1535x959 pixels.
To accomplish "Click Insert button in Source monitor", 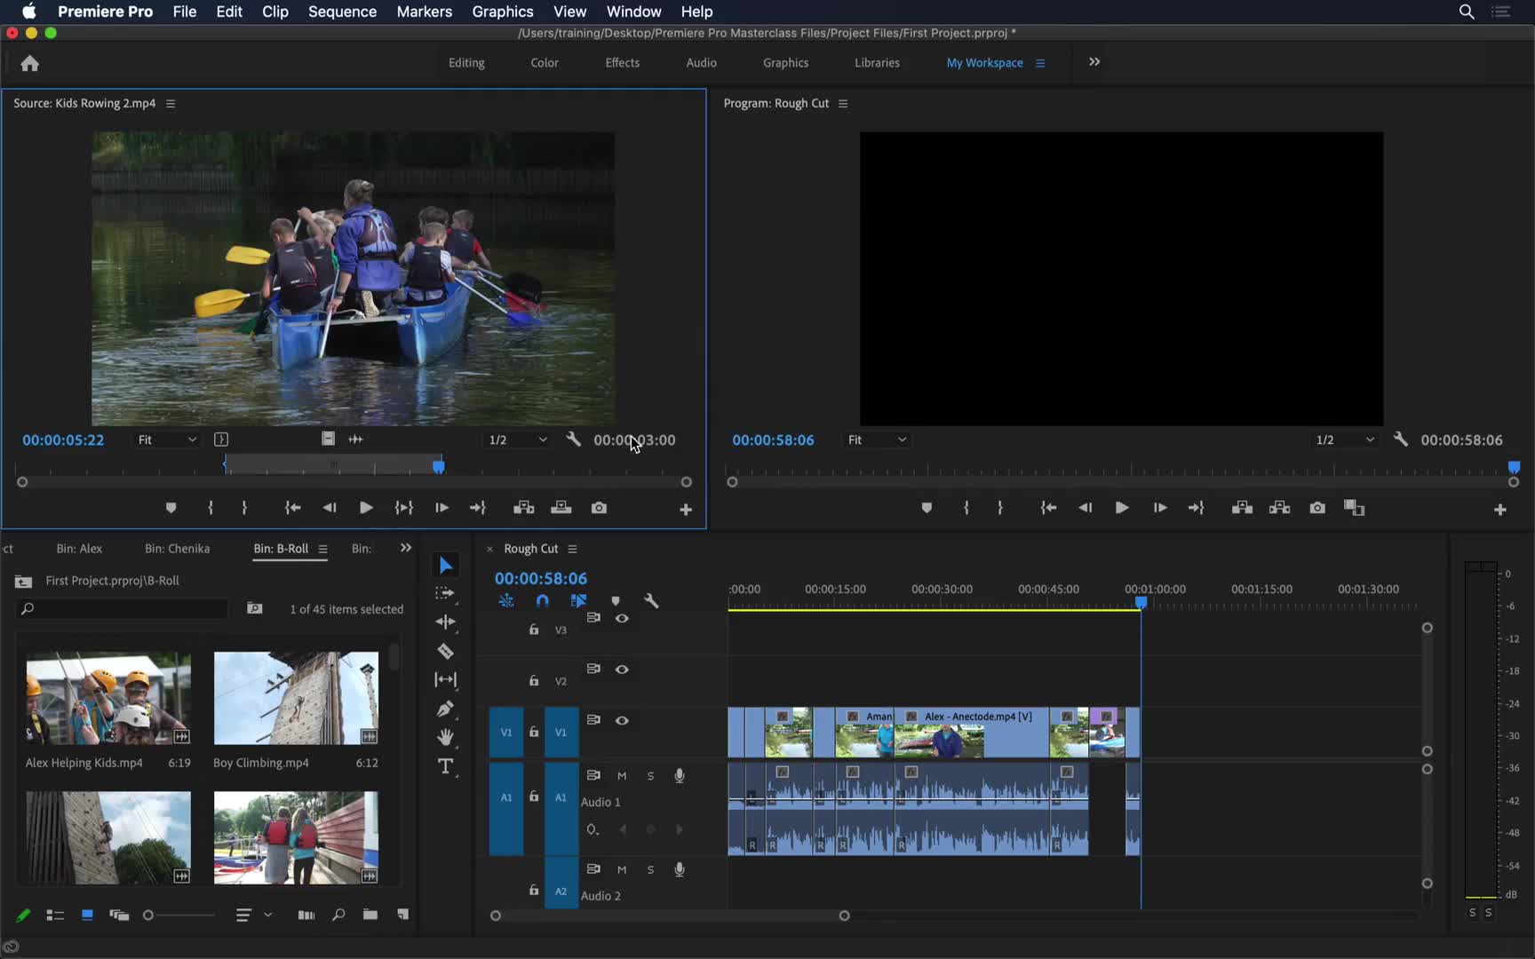I will pyautogui.click(x=524, y=508).
